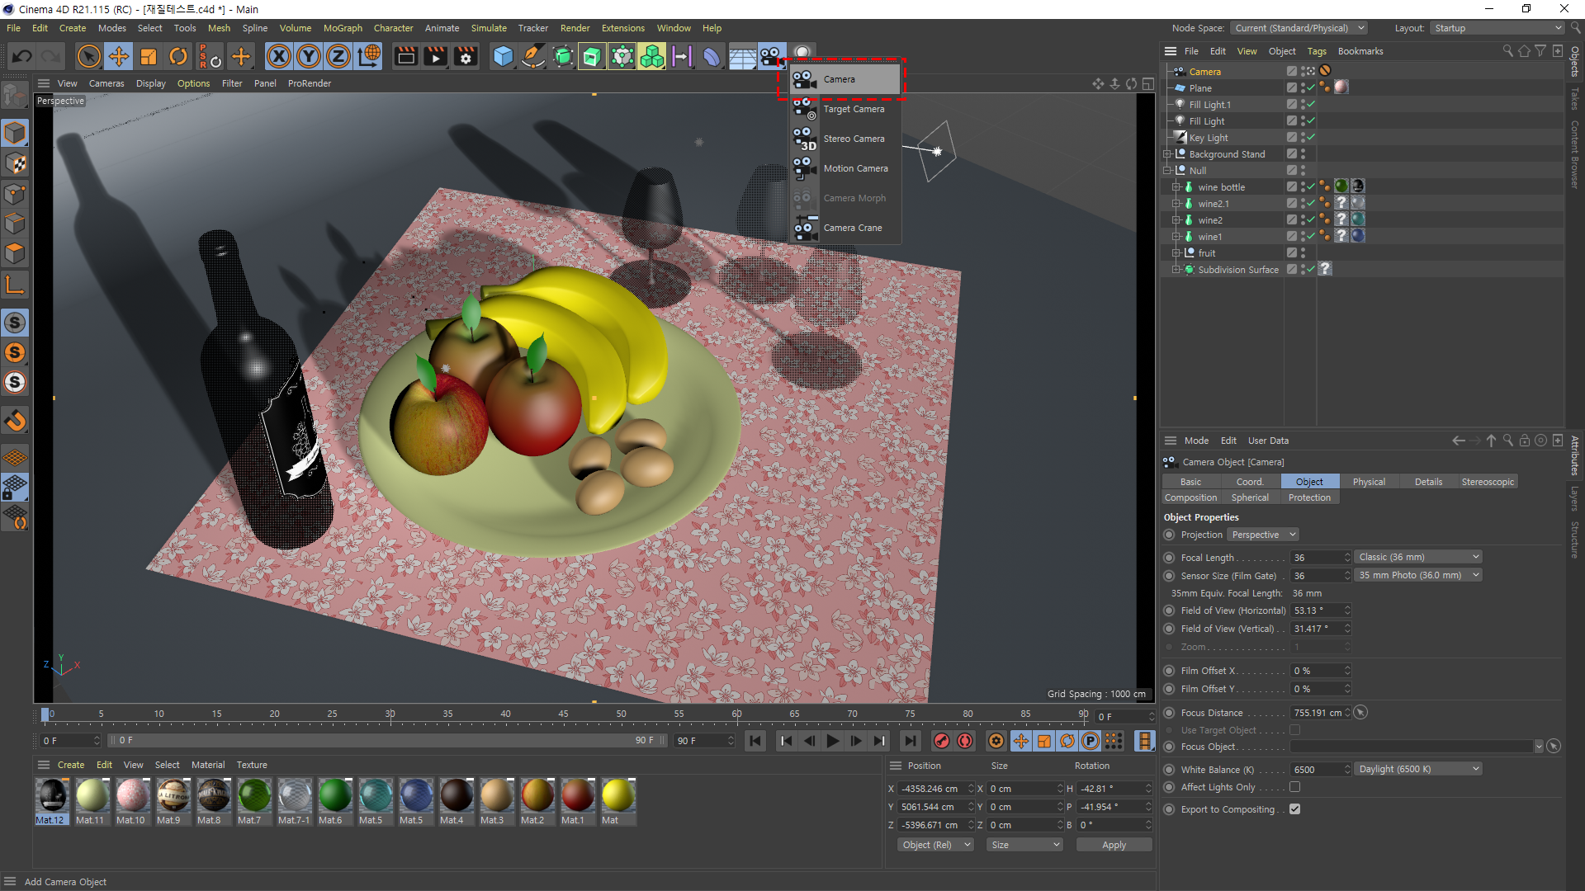1585x891 pixels.
Task: Toggle Use Target Object checkbox
Action: (1294, 730)
